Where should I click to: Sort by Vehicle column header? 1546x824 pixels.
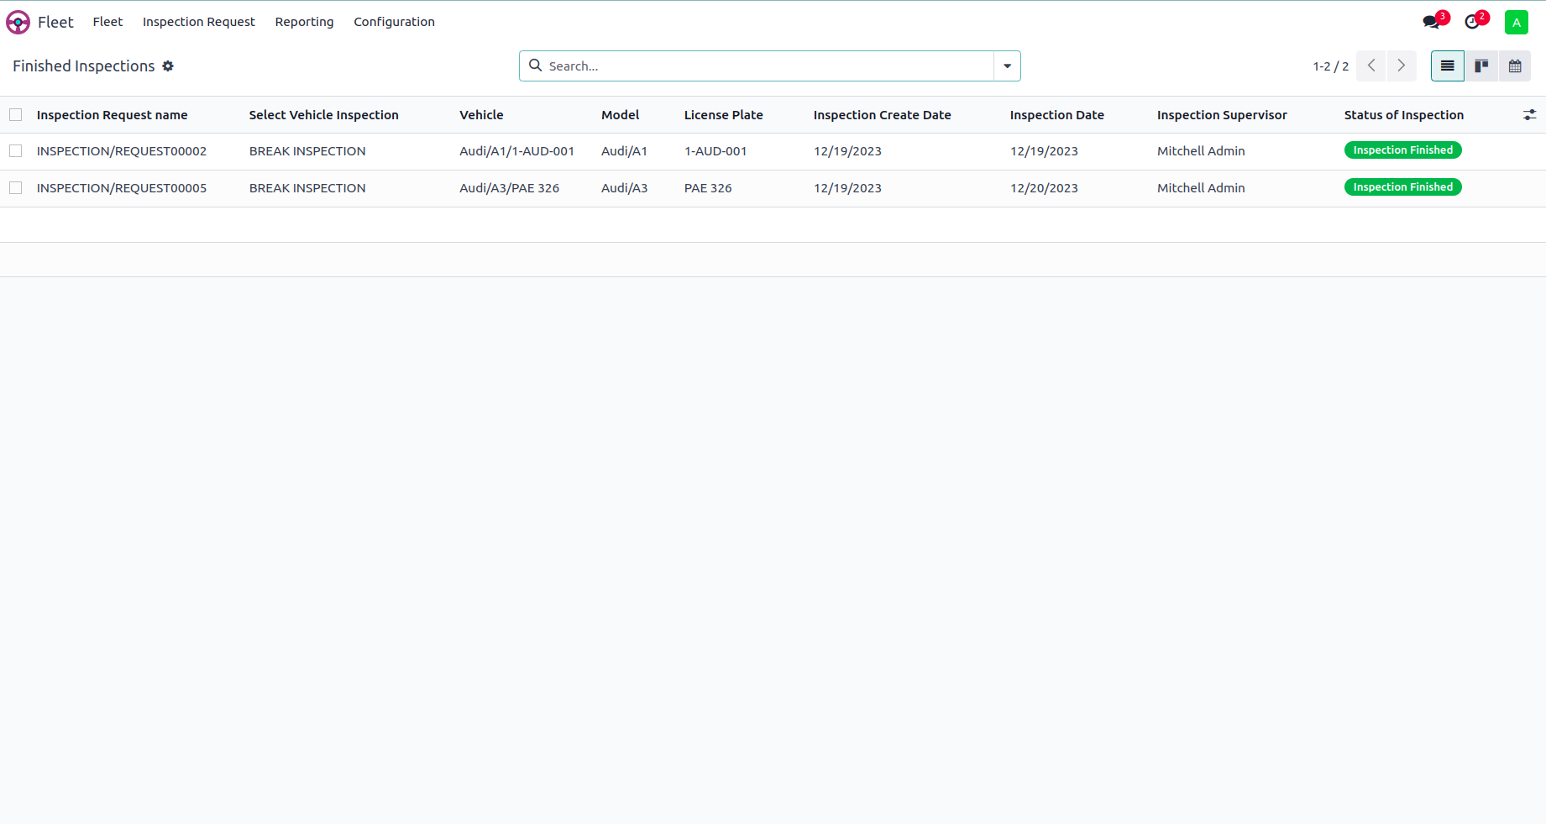coord(481,115)
